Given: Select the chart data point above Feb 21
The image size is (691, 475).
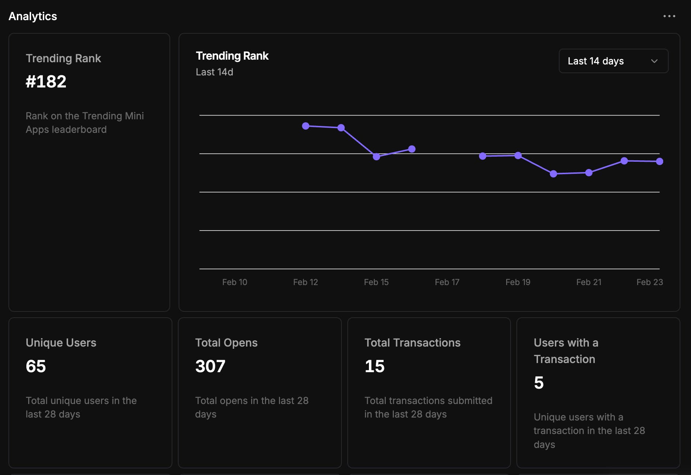Looking at the screenshot, I should pyautogui.click(x=589, y=173).
